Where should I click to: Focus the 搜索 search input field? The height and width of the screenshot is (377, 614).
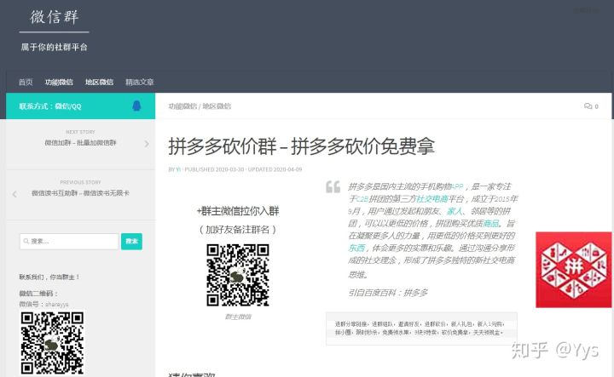coord(69,242)
